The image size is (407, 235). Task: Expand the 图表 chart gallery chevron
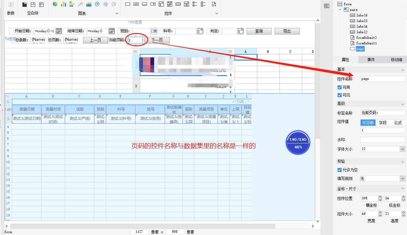click(117, 13)
